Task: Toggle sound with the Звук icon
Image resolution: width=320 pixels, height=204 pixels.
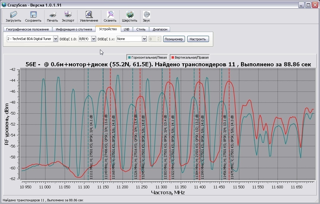Action: [x=146, y=15]
